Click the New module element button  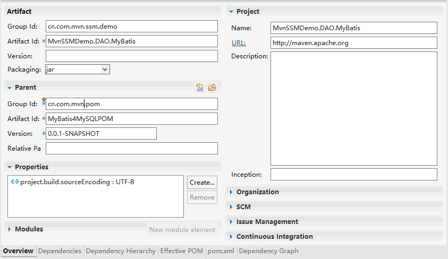[182, 230]
